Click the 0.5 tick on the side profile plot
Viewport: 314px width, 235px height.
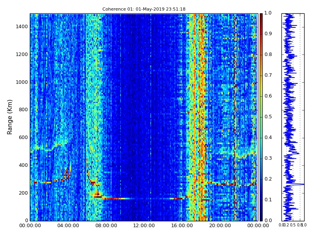[x=293, y=225]
